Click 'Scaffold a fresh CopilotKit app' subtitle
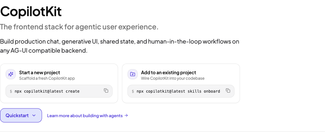This screenshot has width=325, height=132. pyautogui.click(x=47, y=78)
